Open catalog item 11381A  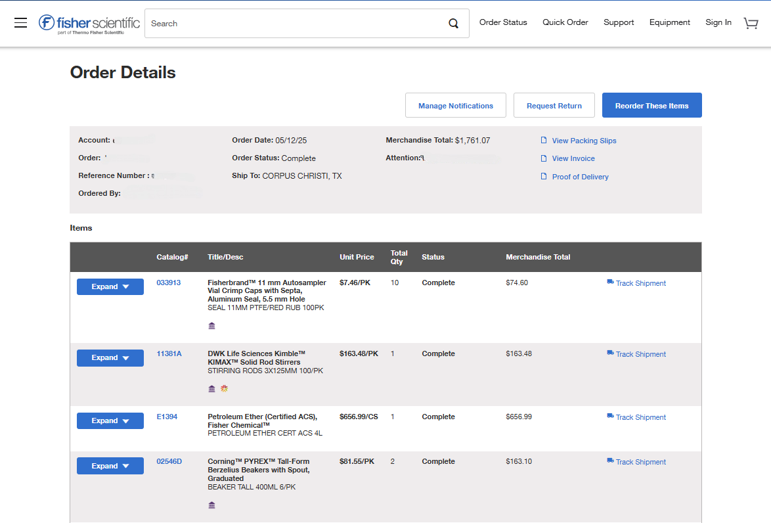tap(169, 353)
